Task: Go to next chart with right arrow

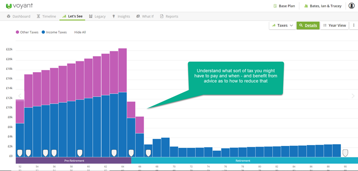Action: pyautogui.click(x=353, y=96)
